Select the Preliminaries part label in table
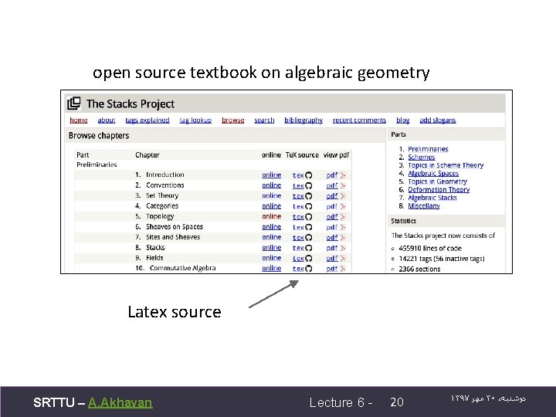The image size is (556, 417). click(x=97, y=164)
